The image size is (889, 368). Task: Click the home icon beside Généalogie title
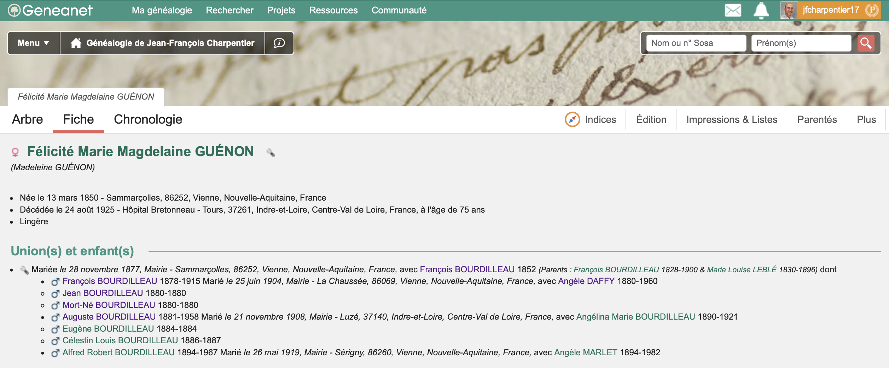[76, 43]
